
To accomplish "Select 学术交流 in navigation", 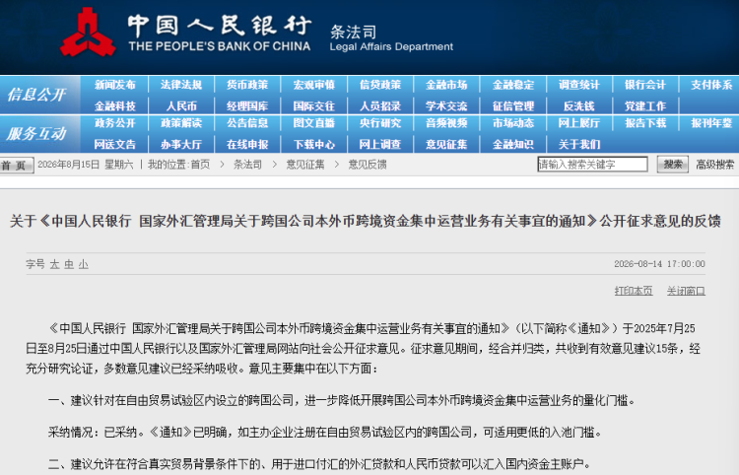I will point(446,106).
